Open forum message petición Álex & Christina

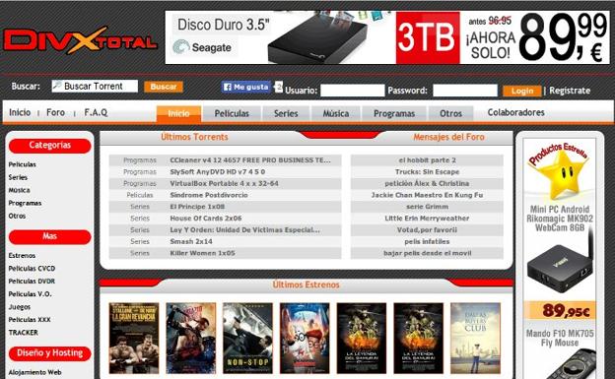(x=427, y=183)
